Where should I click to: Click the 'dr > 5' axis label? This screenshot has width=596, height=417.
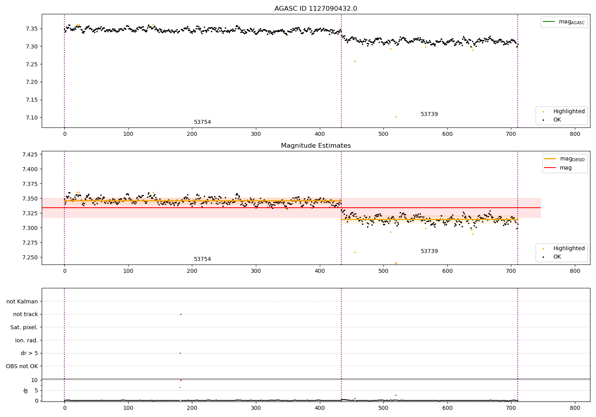(x=29, y=353)
